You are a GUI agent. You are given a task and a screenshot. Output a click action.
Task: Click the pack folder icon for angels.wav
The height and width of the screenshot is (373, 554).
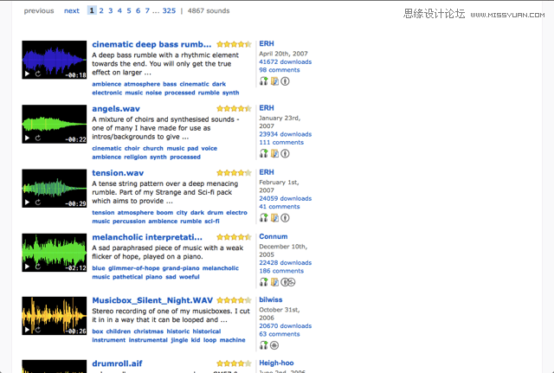274,154
